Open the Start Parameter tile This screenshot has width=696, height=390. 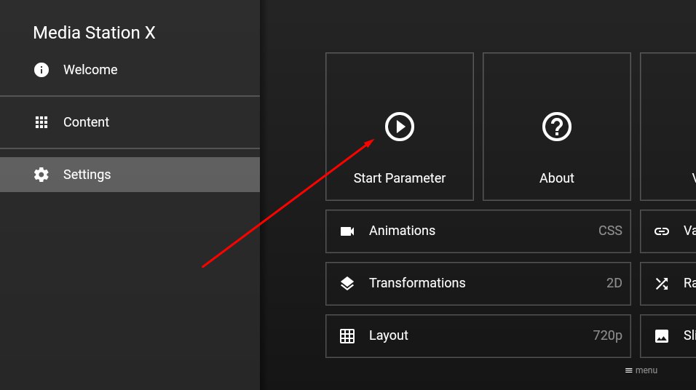click(400, 127)
